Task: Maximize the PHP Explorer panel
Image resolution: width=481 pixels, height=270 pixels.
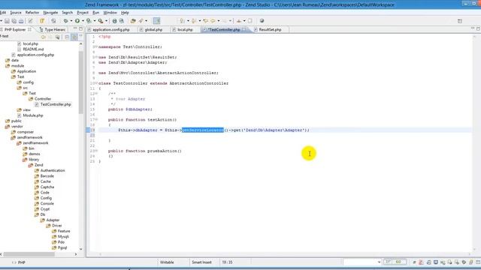Action: click(81, 28)
